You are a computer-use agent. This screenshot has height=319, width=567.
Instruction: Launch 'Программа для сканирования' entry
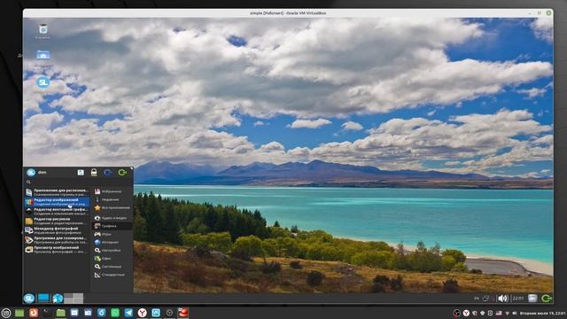coord(57,240)
